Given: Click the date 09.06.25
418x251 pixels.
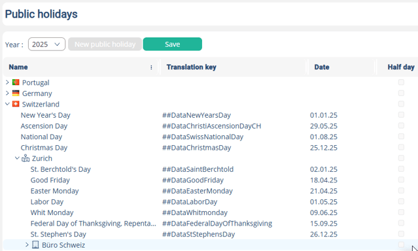Looking at the screenshot, I should point(323,212).
